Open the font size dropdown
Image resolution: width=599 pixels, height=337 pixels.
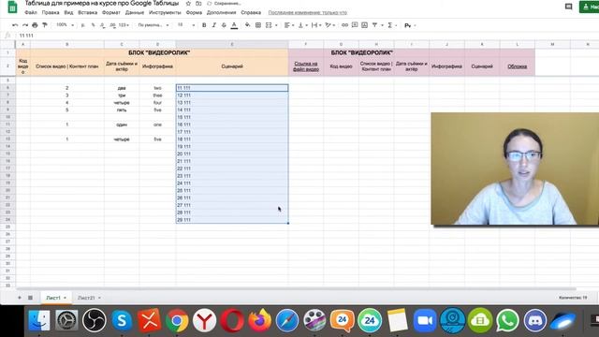185,25
